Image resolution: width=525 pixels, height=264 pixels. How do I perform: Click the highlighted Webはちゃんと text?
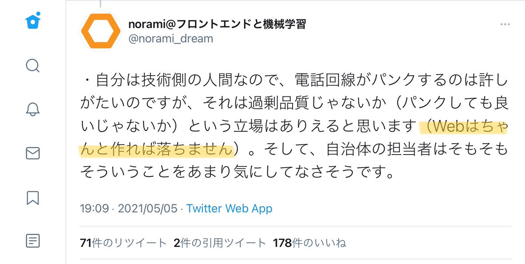tap(464, 127)
